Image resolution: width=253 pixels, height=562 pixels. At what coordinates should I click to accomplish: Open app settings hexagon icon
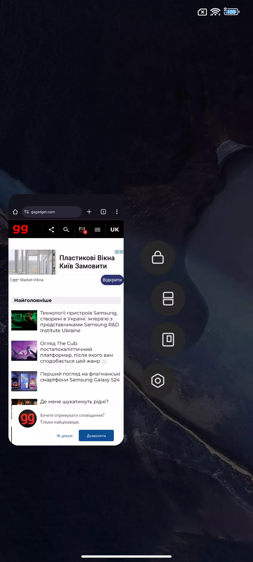[158, 381]
